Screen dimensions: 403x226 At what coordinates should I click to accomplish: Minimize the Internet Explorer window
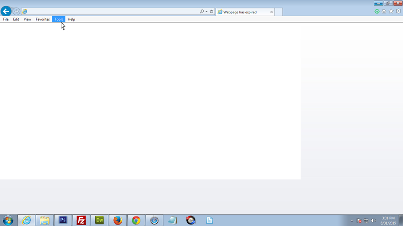(x=378, y=3)
